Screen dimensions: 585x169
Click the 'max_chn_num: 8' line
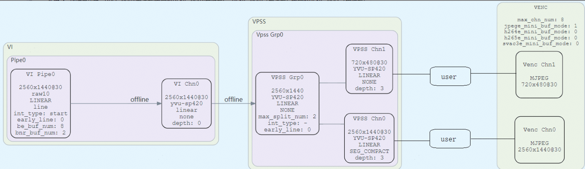(x=541, y=19)
